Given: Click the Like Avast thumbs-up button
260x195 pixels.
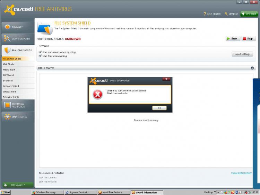Looking at the screenshot, I should point(18,185).
